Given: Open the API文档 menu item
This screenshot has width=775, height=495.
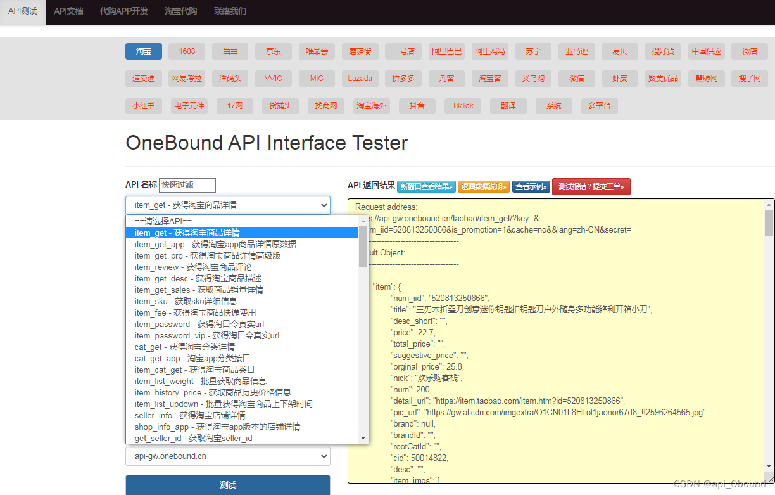Looking at the screenshot, I should point(68,11).
